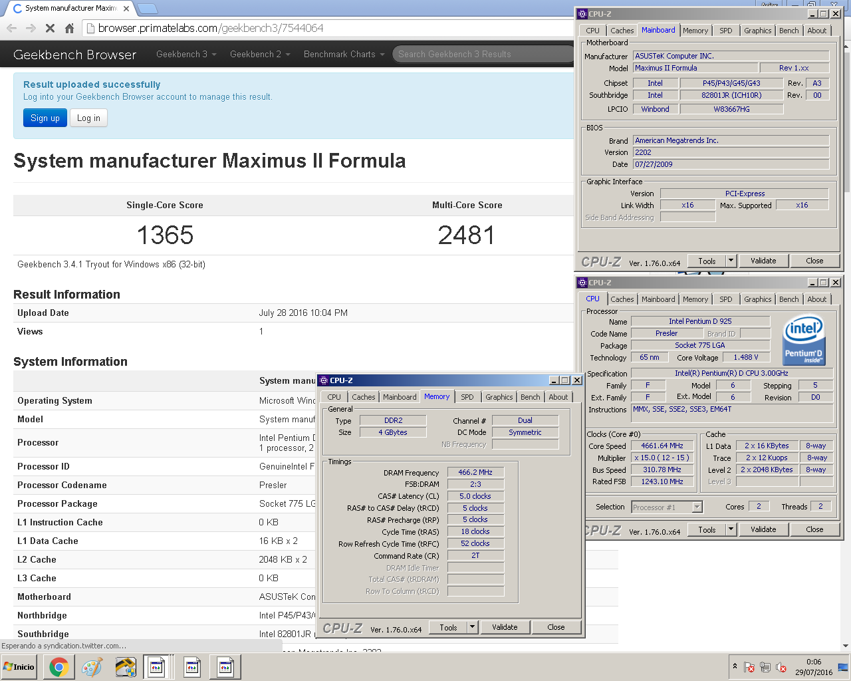The height and width of the screenshot is (681, 851).
Task: Select Memory tab in CPU window
Action: (x=695, y=299)
